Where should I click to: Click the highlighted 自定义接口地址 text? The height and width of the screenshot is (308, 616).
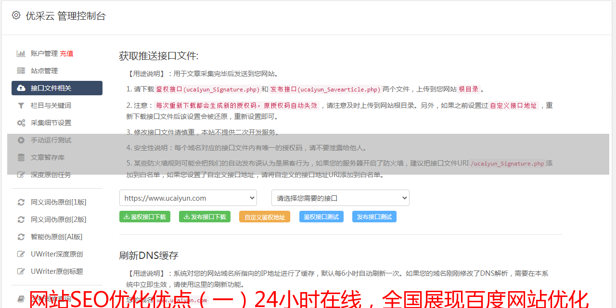513,105
